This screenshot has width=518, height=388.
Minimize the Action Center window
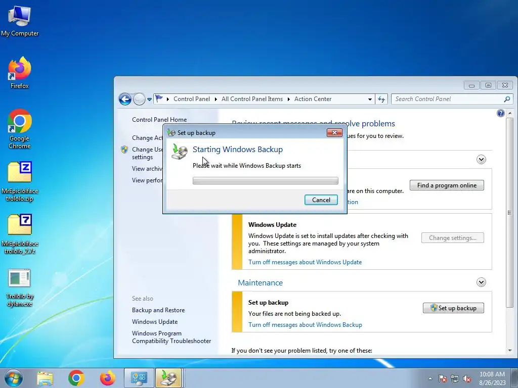point(471,85)
